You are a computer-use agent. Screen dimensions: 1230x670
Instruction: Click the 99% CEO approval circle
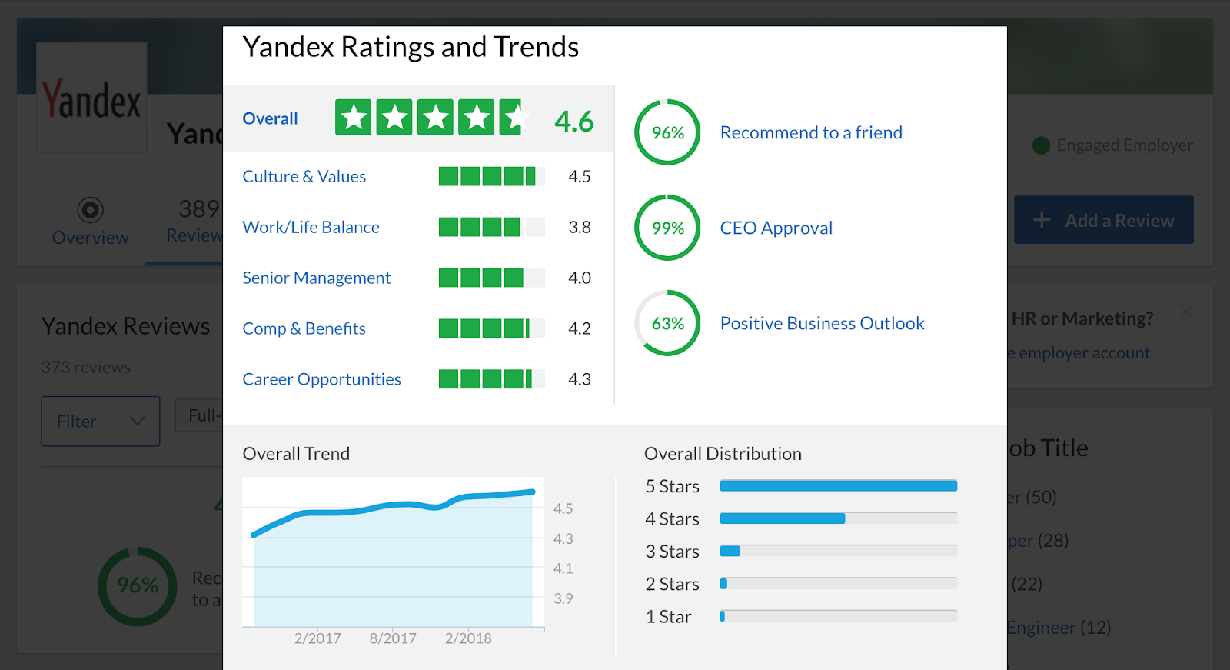click(x=667, y=228)
